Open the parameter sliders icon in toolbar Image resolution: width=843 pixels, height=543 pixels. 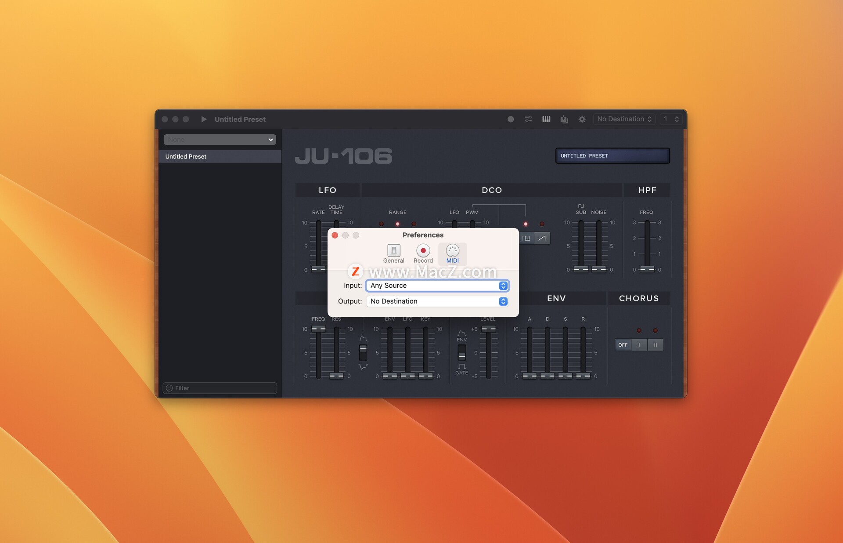(528, 119)
